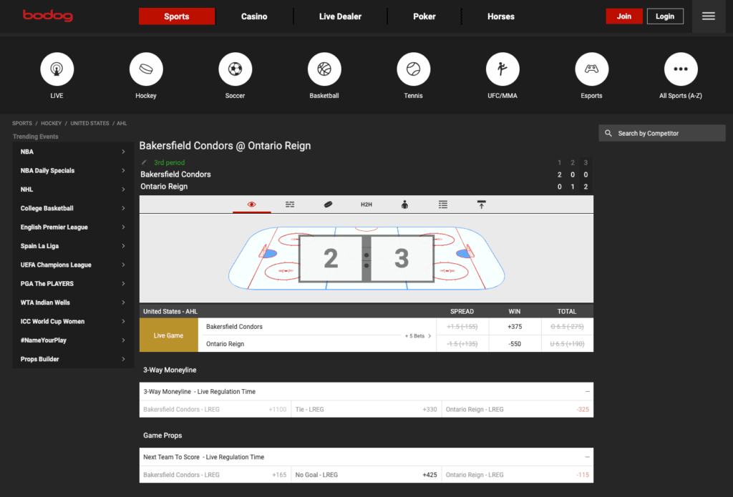
Task: Open the Live Dealer section
Action: (340, 16)
